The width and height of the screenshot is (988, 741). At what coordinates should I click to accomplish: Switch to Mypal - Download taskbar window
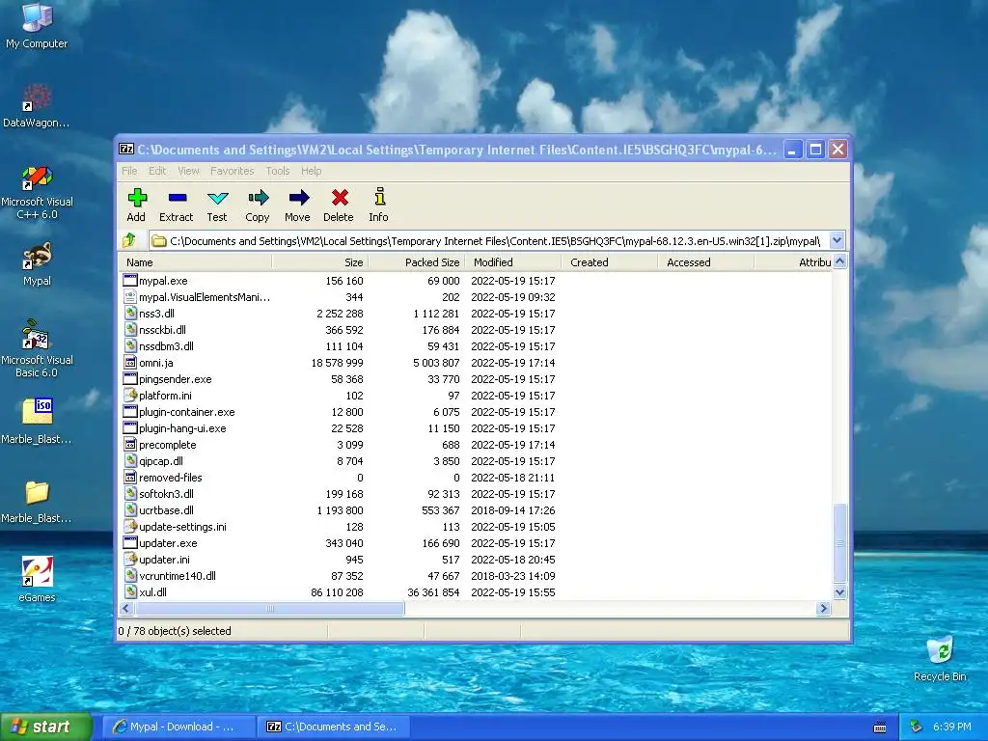pyautogui.click(x=178, y=727)
